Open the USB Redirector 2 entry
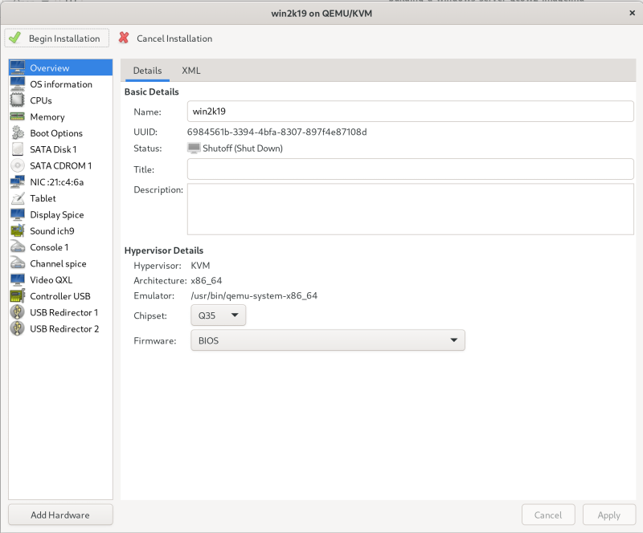 pyautogui.click(x=60, y=328)
